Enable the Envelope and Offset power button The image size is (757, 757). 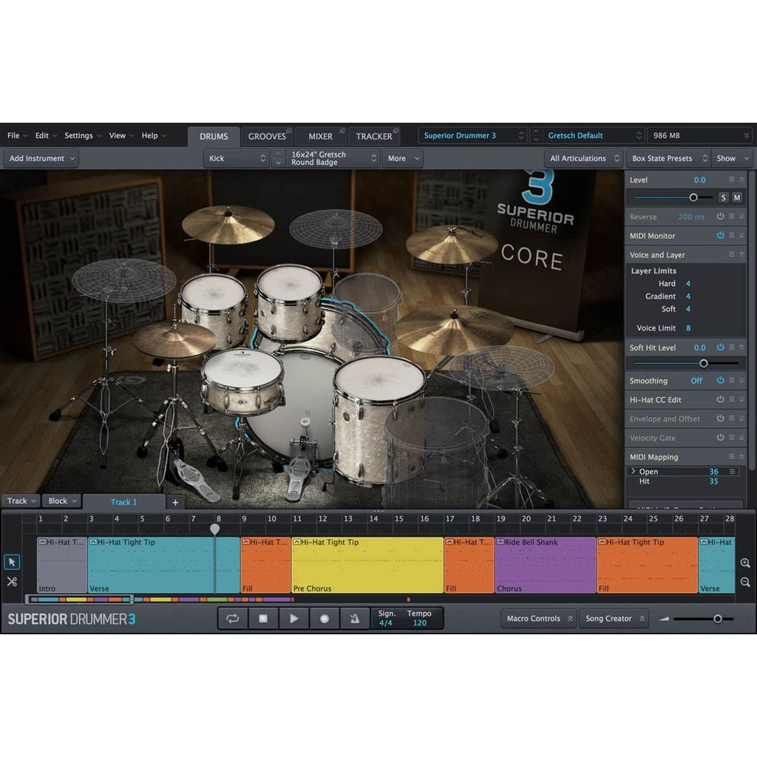click(x=720, y=418)
